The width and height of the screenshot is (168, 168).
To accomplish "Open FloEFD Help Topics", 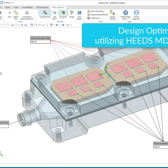I will click(126, 15).
